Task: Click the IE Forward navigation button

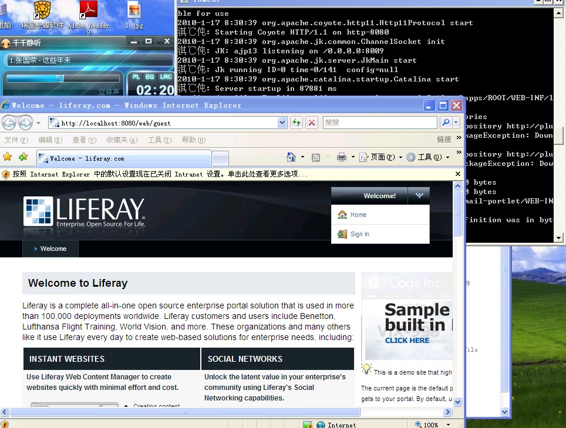Action: [25, 123]
